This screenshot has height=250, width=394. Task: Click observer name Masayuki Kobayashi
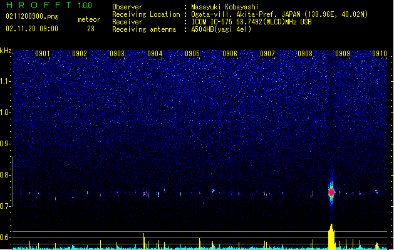[x=225, y=7]
